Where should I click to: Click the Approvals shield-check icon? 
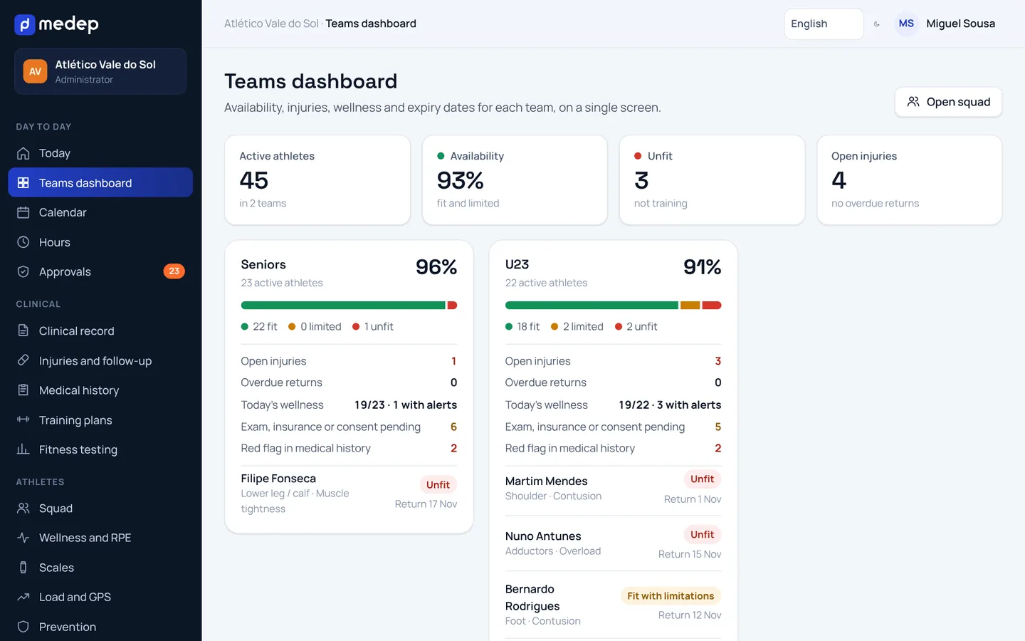[23, 271]
